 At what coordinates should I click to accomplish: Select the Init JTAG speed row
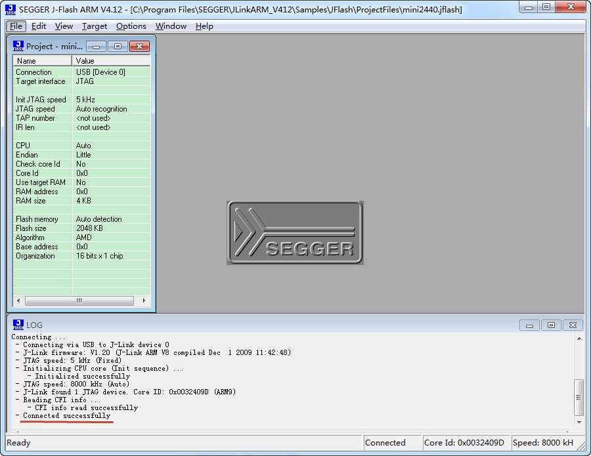(x=81, y=100)
